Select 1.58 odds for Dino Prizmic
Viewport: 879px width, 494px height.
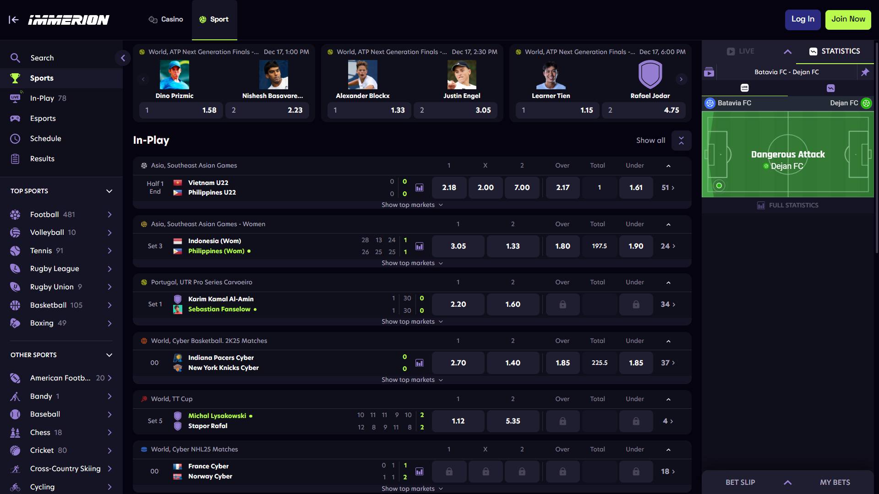point(181,110)
